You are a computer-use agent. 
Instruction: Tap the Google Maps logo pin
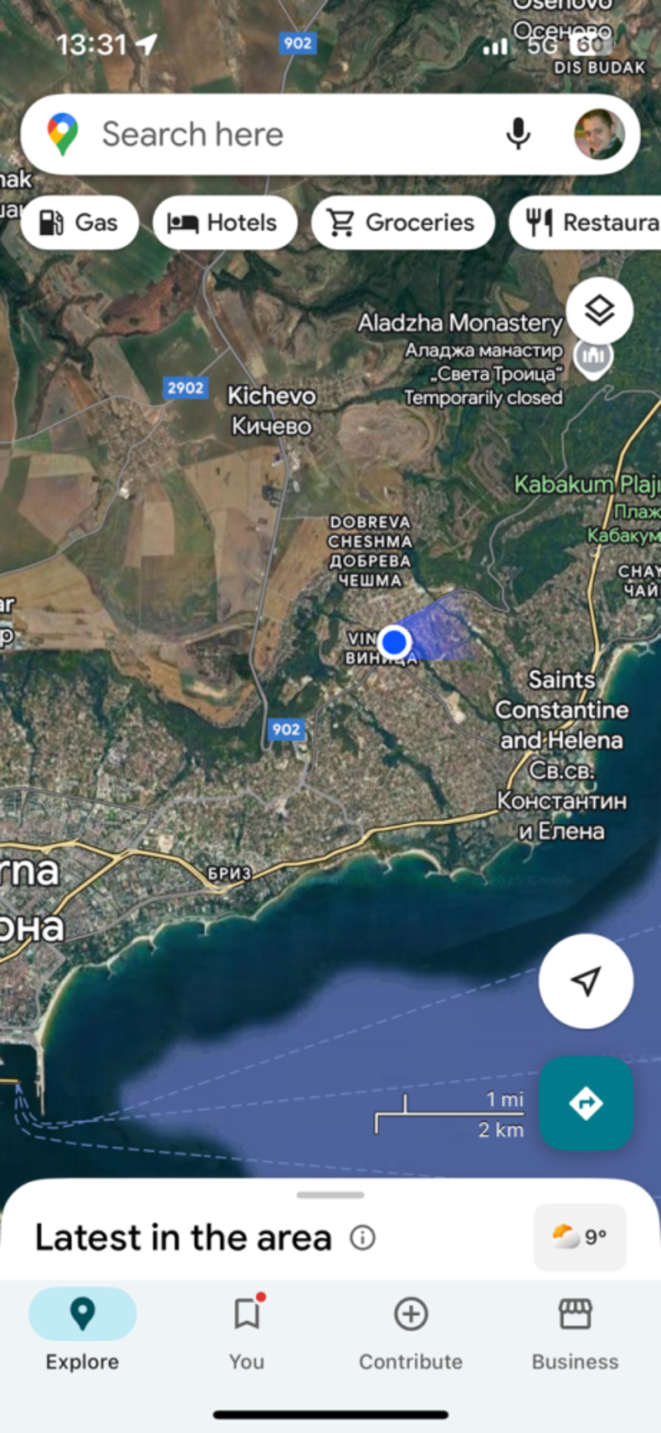click(63, 134)
